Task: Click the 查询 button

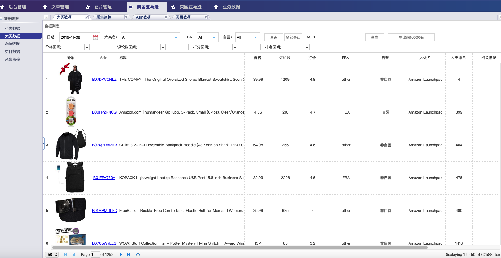Action: tap(274, 37)
